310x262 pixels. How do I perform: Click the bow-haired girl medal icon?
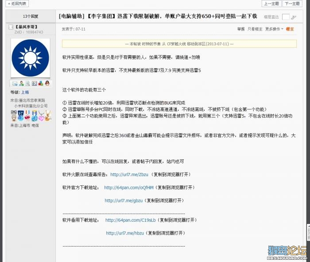[14, 116]
